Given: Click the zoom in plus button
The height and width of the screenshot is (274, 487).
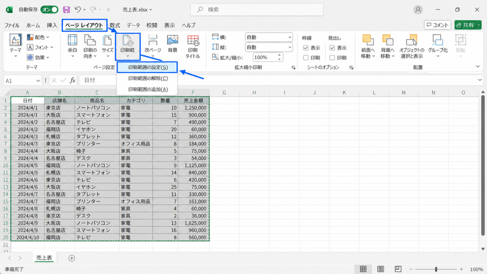Looking at the screenshot, I should (461, 269).
